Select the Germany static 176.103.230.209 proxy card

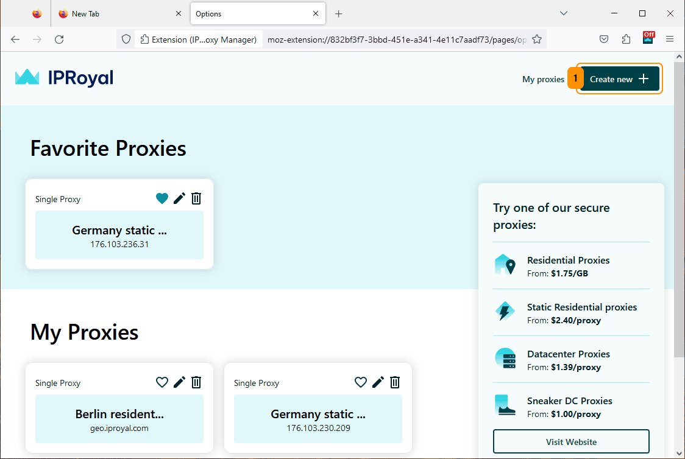(x=318, y=419)
